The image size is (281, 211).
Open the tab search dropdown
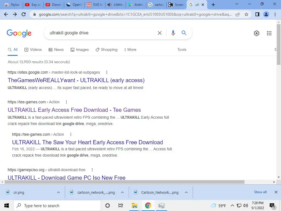point(237,4)
